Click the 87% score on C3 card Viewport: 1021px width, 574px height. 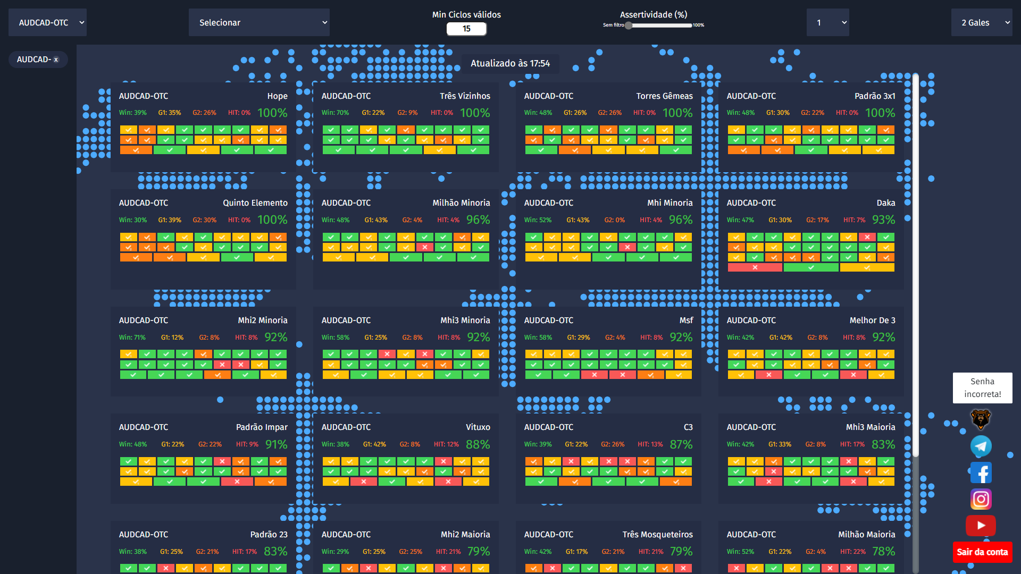(x=681, y=444)
